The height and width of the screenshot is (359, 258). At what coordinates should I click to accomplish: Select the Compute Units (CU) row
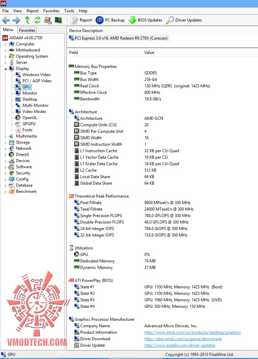(x=162, y=125)
